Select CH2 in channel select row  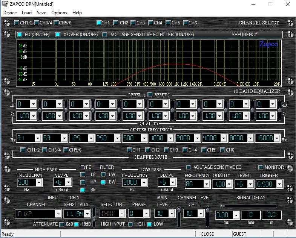click(115, 23)
